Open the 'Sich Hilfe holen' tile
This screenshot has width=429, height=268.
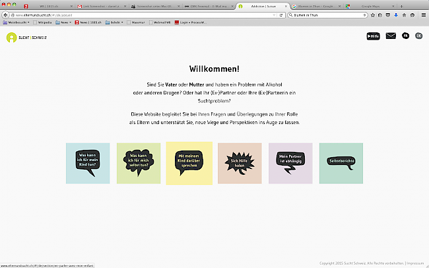pyautogui.click(x=239, y=163)
